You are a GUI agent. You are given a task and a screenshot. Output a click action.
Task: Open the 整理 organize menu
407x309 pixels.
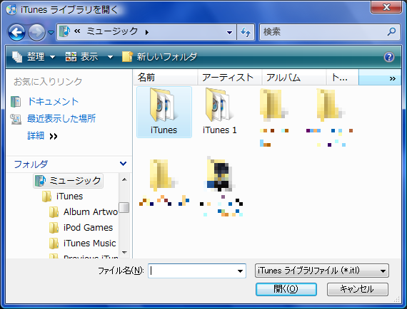(x=34, y=57)
